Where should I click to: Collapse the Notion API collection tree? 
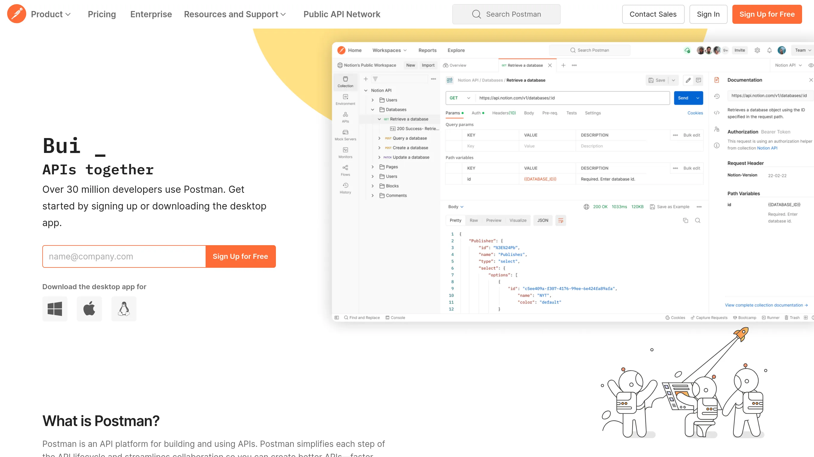point(366,90)
